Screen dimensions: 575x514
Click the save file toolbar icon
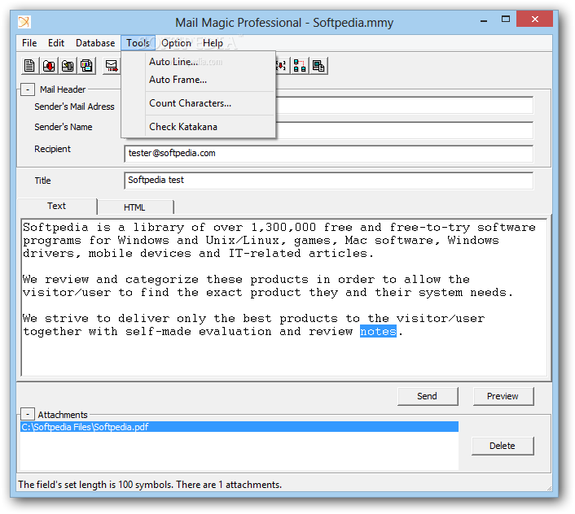click(x=68, y=66)
